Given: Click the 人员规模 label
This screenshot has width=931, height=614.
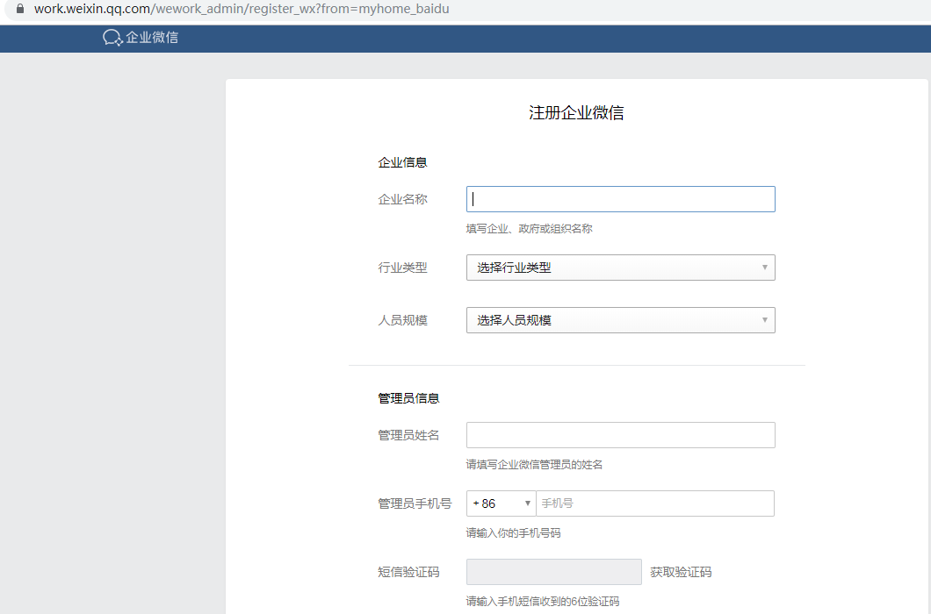Looking at the screenshot, I should tap(402, 321).
